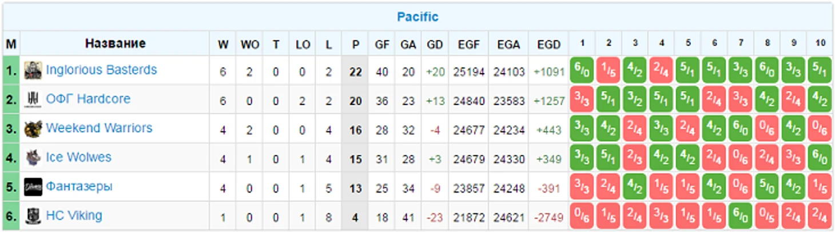Open the Pacific division link

coord(417,17)
